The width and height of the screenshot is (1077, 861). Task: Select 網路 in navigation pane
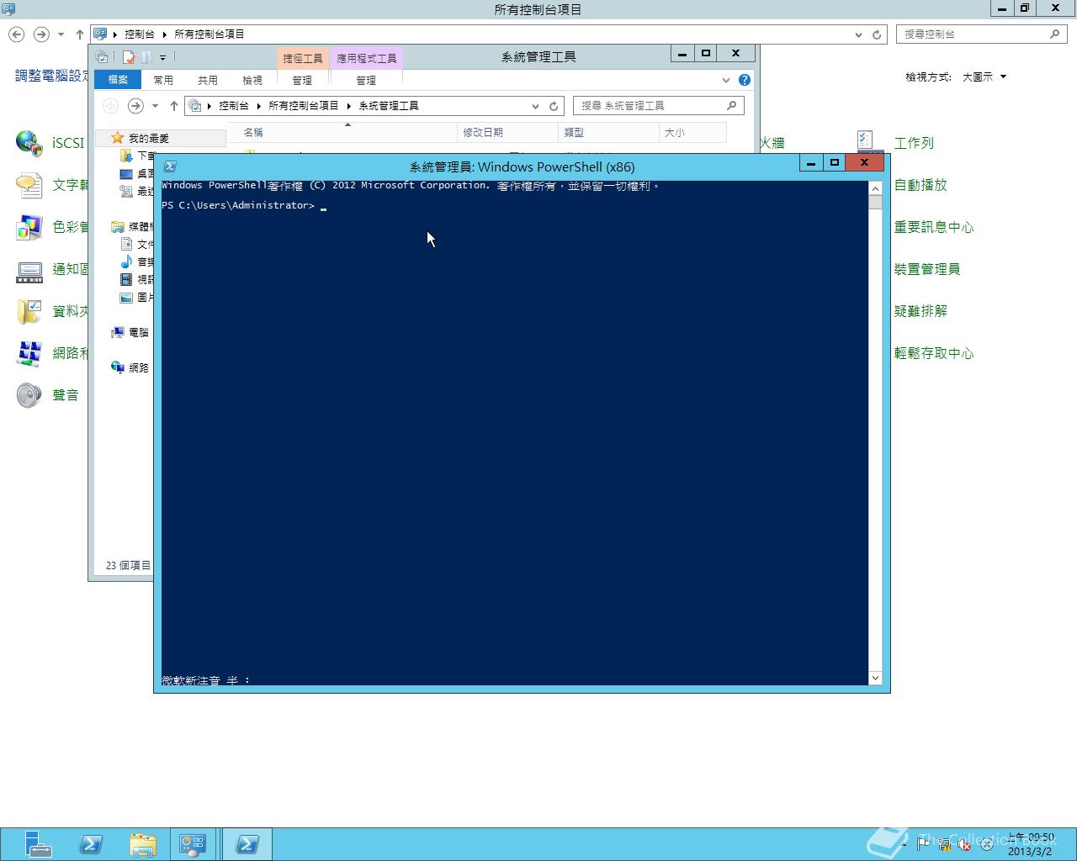click(x=139, y=367)
